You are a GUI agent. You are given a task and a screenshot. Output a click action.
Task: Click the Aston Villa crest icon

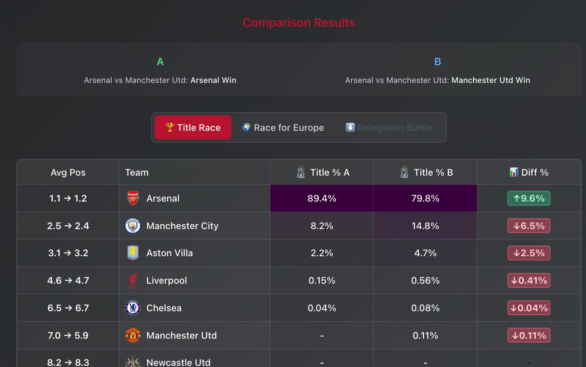[x=133, y=253]
